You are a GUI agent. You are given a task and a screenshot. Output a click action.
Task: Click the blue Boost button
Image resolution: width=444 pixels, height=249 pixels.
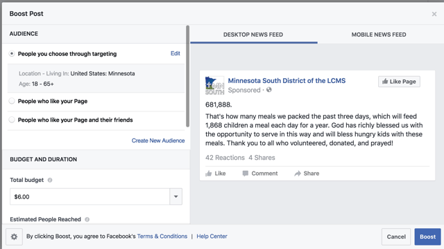click(427, 237)
